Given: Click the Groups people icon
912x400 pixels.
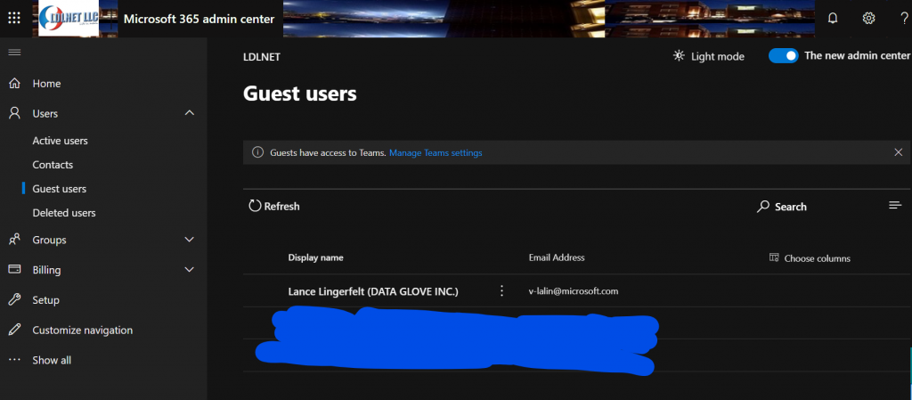Looking at the screenshot, I should 15,240.
